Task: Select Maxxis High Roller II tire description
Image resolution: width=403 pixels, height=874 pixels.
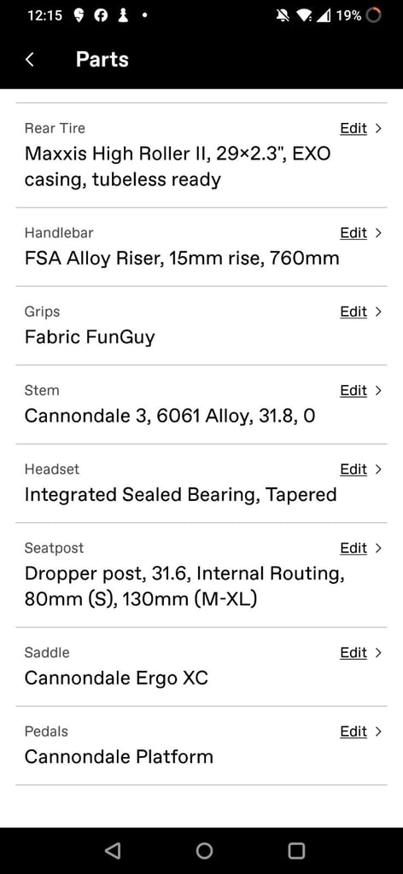Action: pyautogui.click(x=178, y=166)
